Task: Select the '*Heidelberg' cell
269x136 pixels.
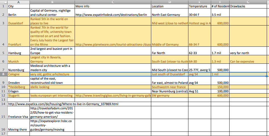Action: pos(18,87)
